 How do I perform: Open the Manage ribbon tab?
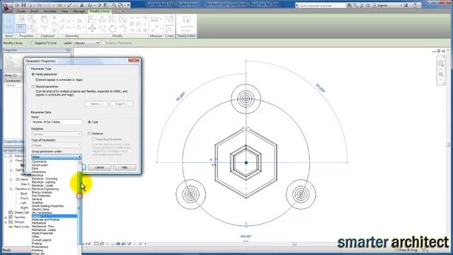coord(79,11)
